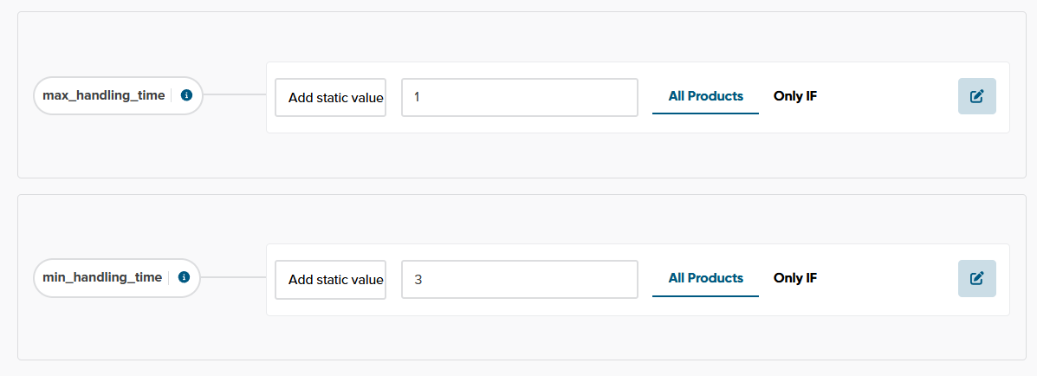This screenshot has height=376, width=1037.
Task: Click the max_handling_time value field containing 1
Action: pos(519,97)
